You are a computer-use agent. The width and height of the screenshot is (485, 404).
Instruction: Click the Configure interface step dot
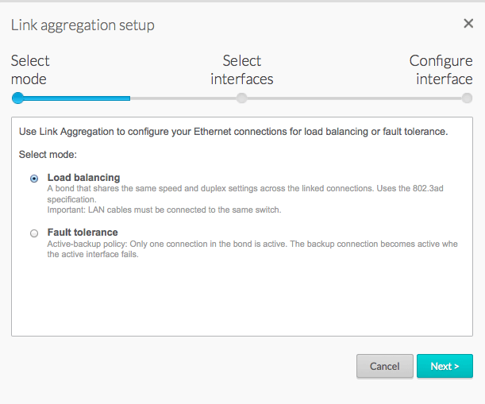(467, 98)
